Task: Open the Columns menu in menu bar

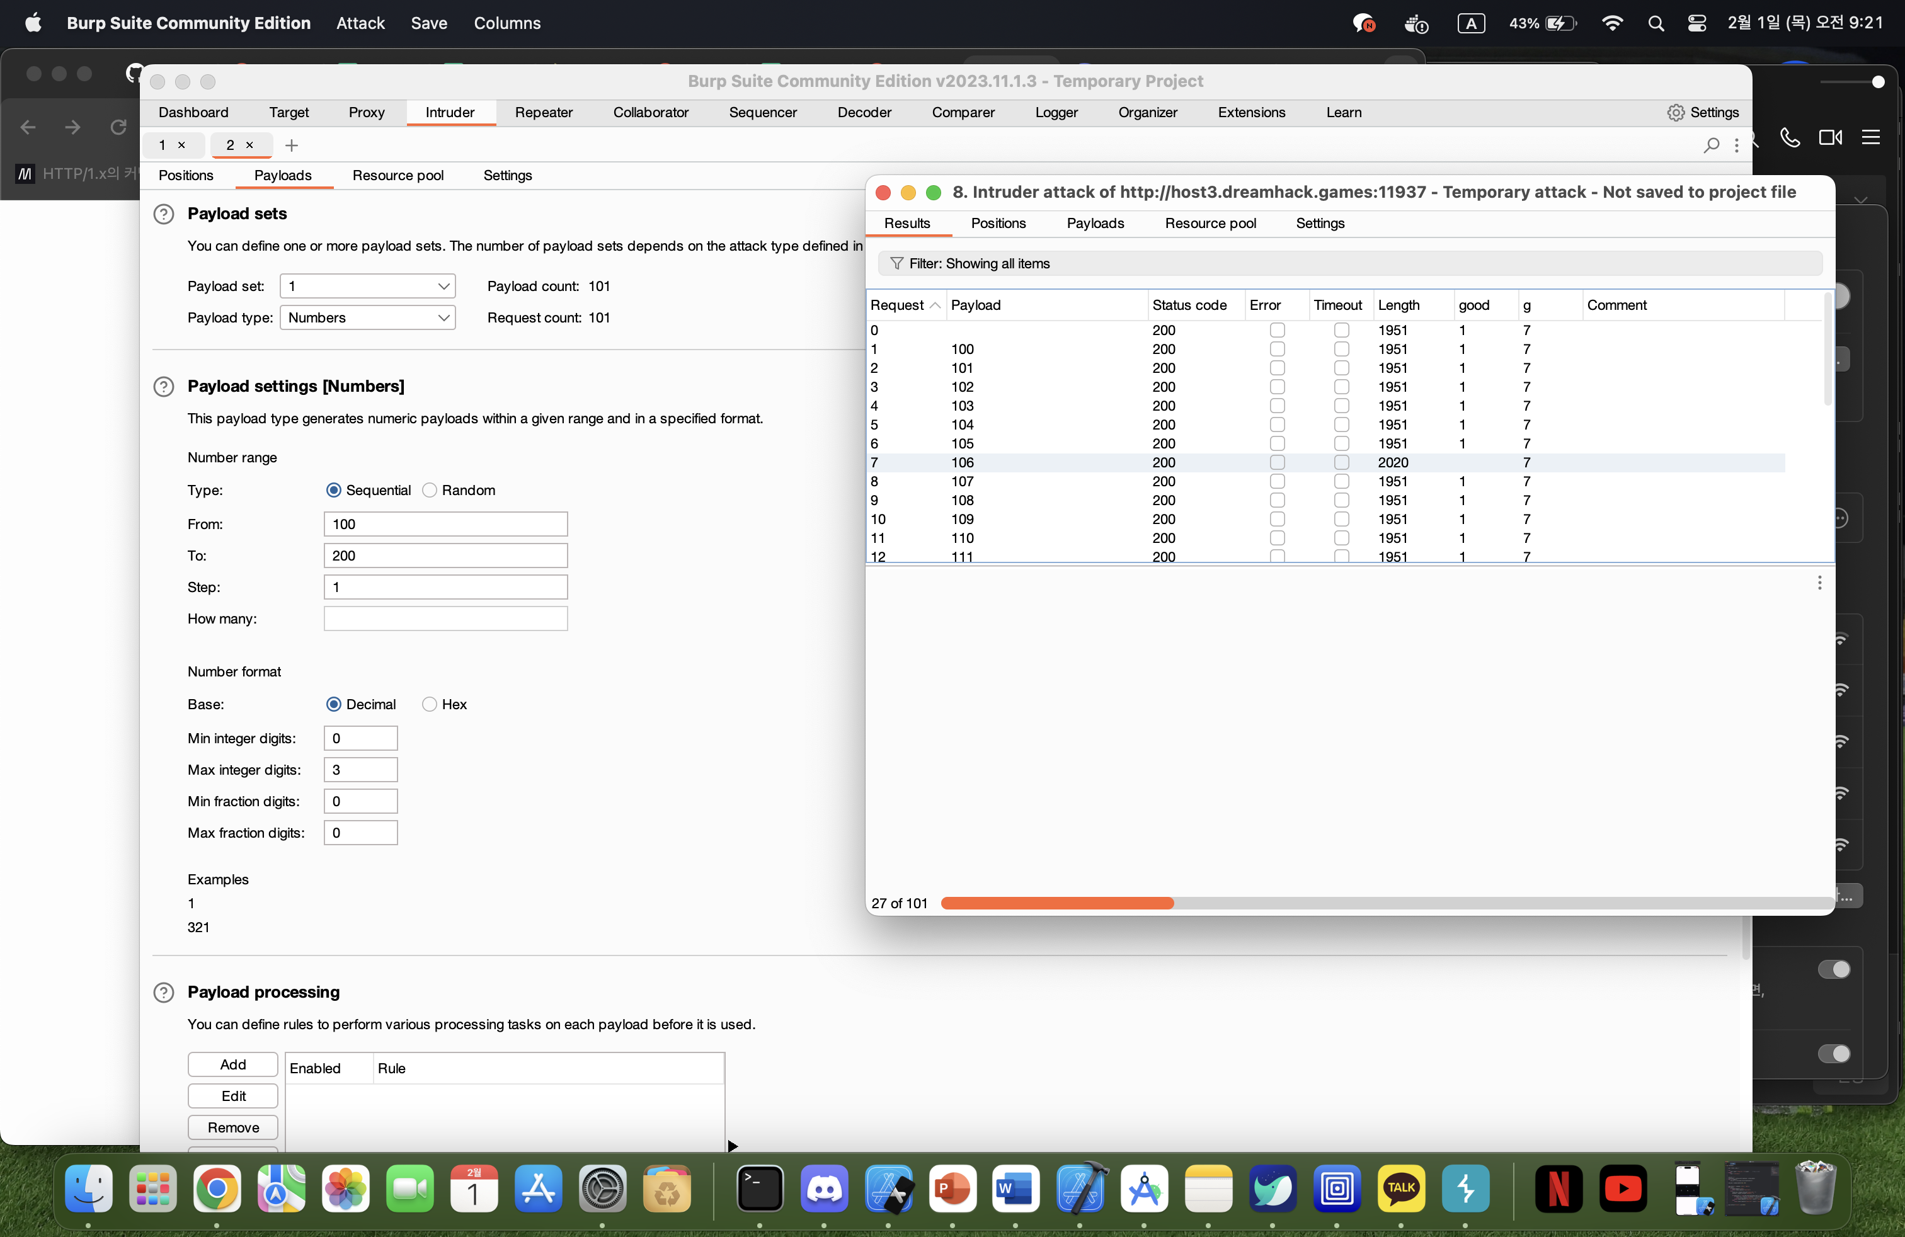Action: (x=506, y=23)
